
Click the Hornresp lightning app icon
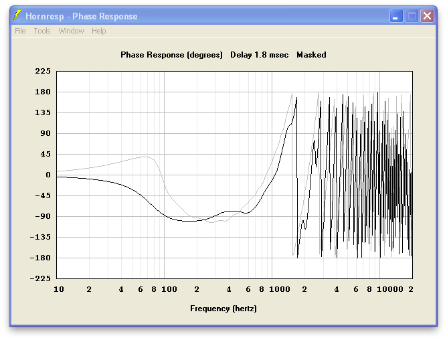pyautogui.click(x=17, y=15)
